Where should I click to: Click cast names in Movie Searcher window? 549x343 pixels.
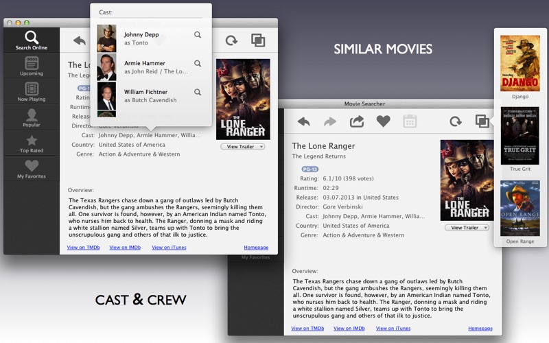373,216
